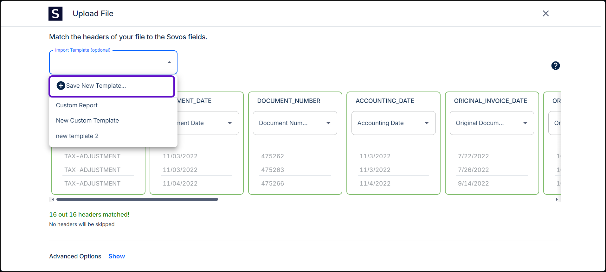The height and width of the screenshot is (272, 606).
Task: Click the 475262 document number cell
Action: (273, 156)
